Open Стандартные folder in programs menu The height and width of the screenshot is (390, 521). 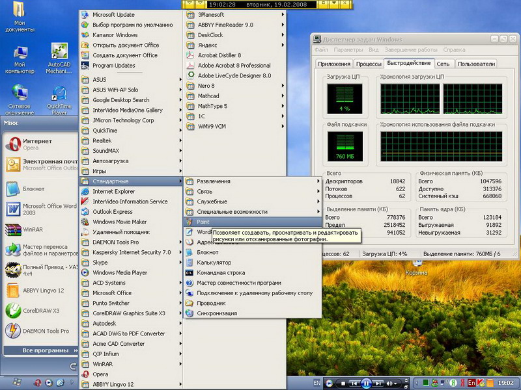click(132, 181)
